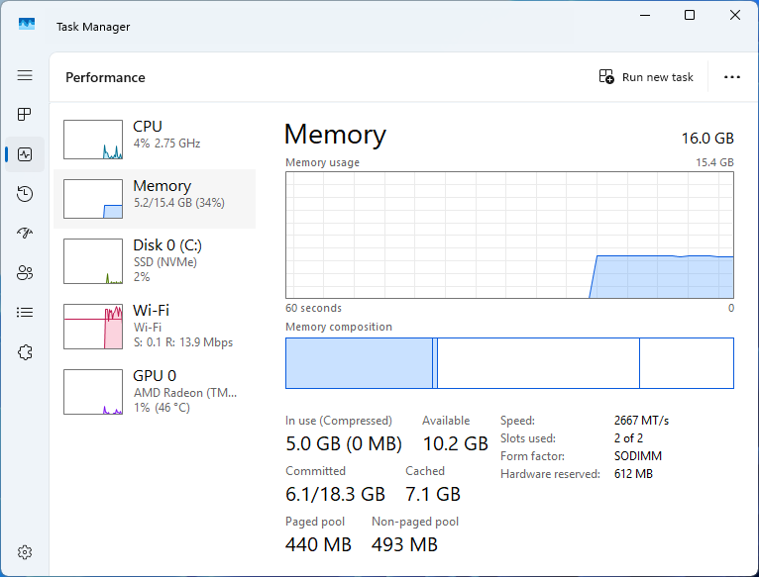Viewport: 759px width, 577px height.
Task: Select the Wi-Fi performance item
Action: coord(154,326)
